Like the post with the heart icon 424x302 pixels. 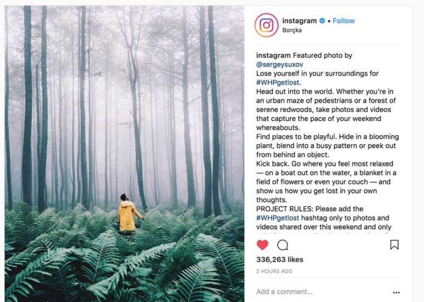(x=263, y=245)
